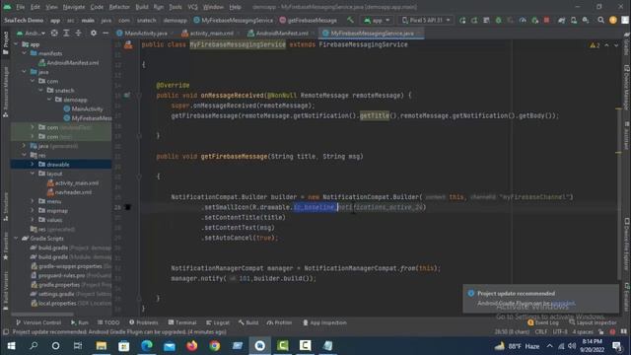This screenshot has height=355, width=631.
Task: Open the Problems tool window
Action: tap(144, 322)
